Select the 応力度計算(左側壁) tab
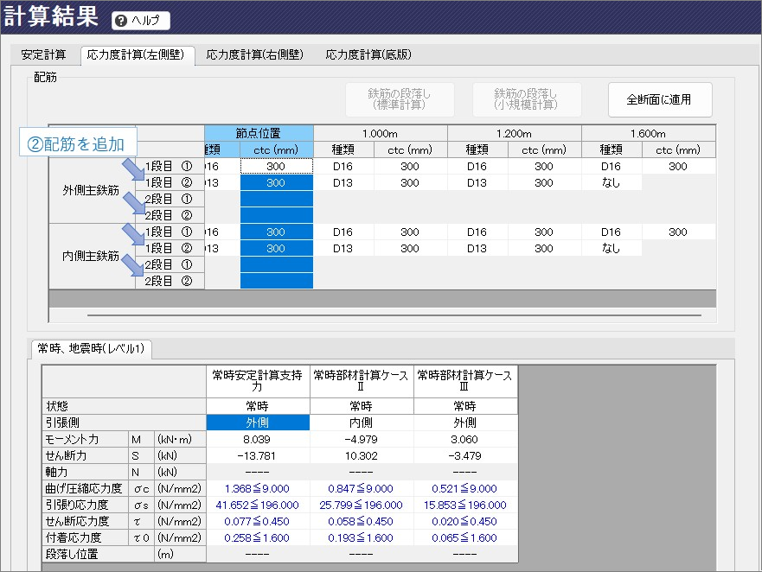The image size is (762, 572). click(x=138, y=54)
